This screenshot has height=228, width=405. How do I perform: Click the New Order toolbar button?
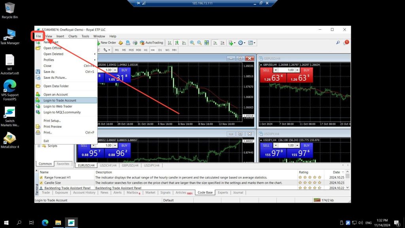(x=107, y=43)
